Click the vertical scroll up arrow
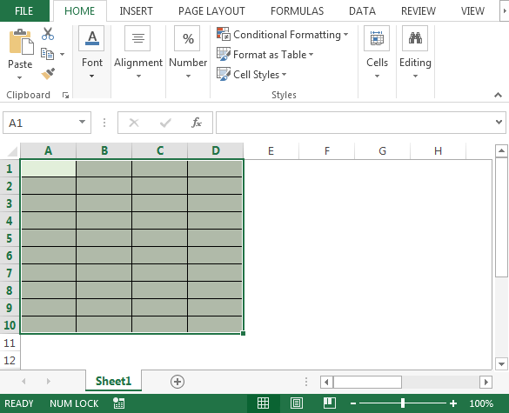This screenshot has height=413, width=509. [x=501, y=151]
